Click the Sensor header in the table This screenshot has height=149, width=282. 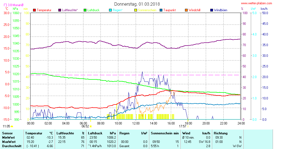pos(7,133)
